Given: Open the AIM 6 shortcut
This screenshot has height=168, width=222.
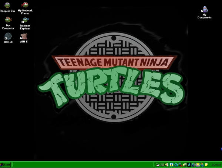Looking at the screenshot, I should coord(24,36).
